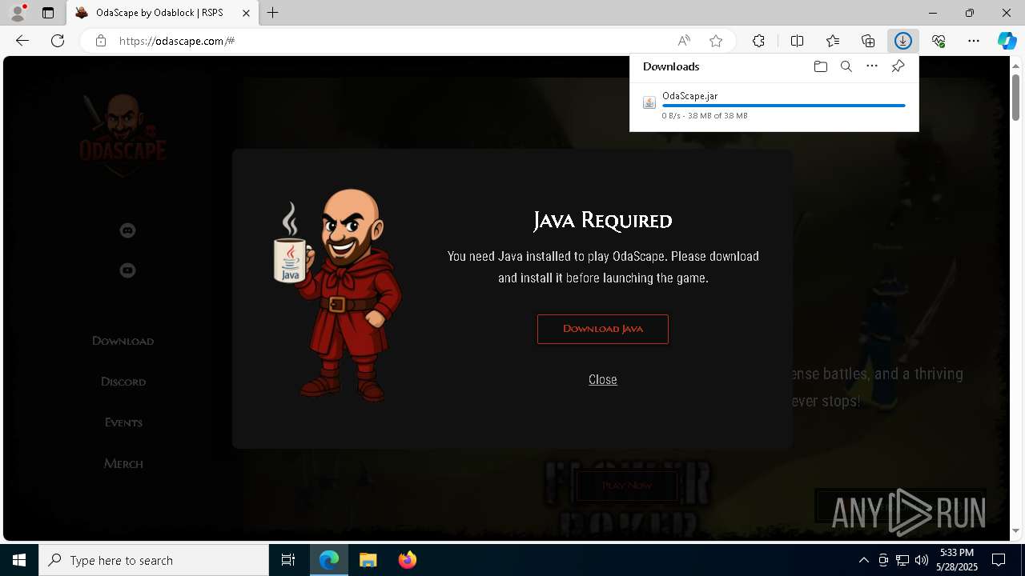Launch Firefox from taskbar

click(x=408, y=560)
